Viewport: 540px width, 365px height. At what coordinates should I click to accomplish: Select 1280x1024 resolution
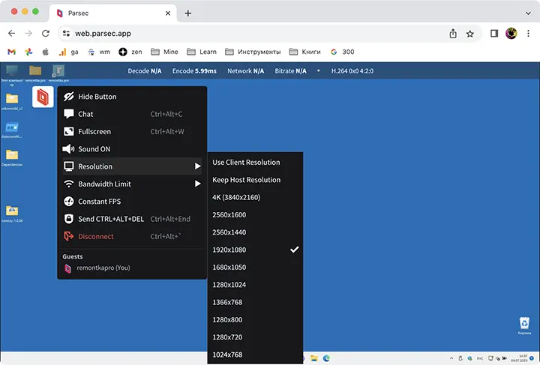255,285
